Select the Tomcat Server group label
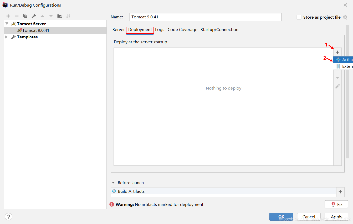Image resolution: width=353 pixels, height=224 pixels. pos(32,24)
